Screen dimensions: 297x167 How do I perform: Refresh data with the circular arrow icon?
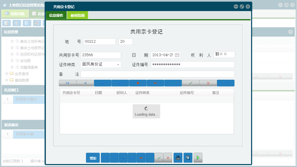(226, 83)
